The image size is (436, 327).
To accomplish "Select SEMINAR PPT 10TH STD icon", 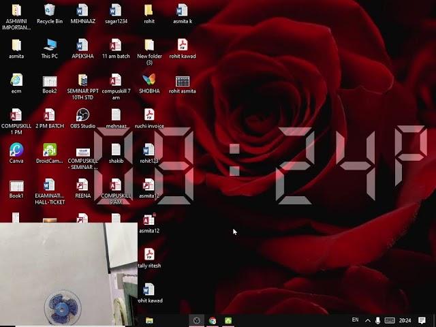I will (82, 87).
